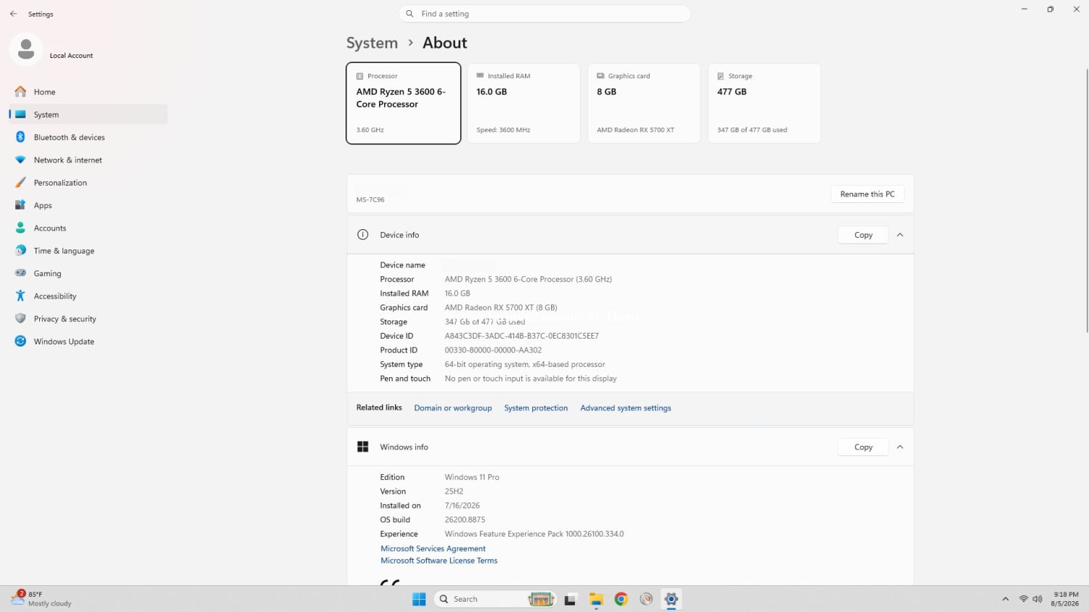This screenshot has height=612, width=1089.
Task: Select System in the sidebar
Action: [88, 115]
